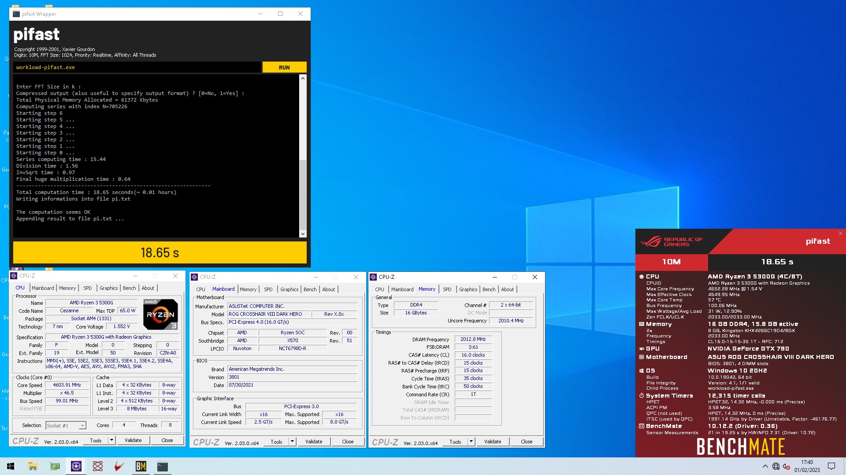Open the Windows Start menu

[x=11, y=466]
